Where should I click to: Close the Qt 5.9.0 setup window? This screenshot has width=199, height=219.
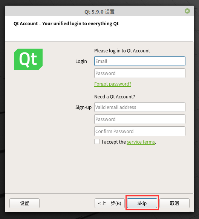coord(187,11)
